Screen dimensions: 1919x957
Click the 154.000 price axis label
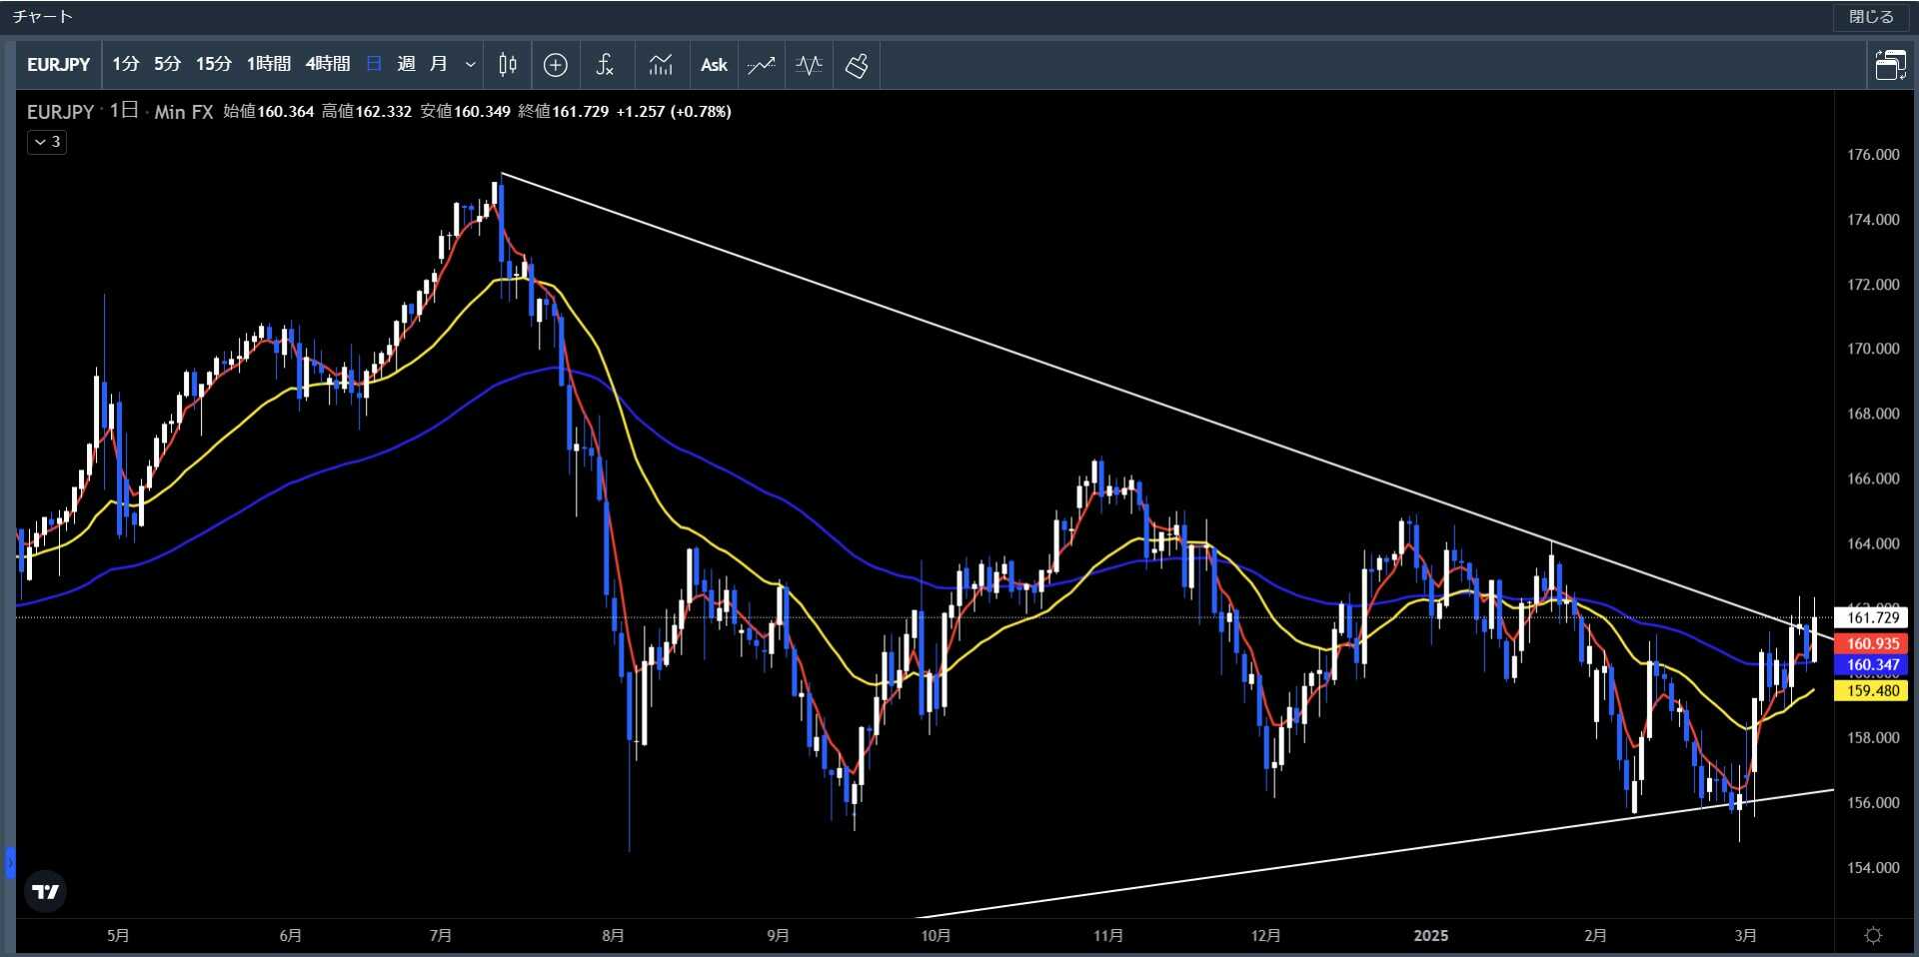pyautogui.click(x=1873, y=867)
